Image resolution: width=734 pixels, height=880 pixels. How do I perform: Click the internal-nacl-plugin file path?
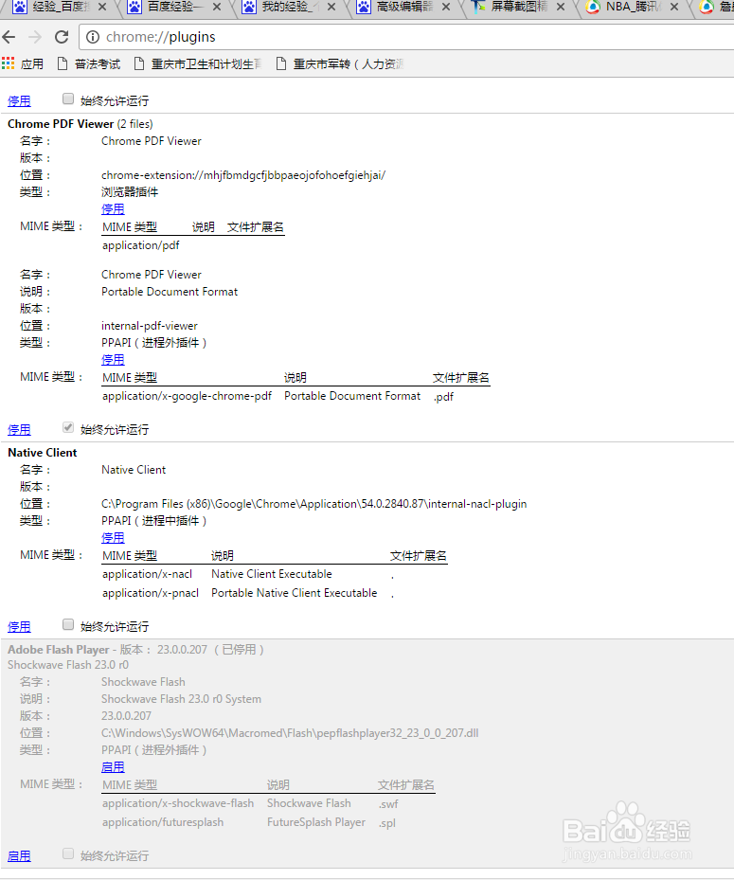pyautogui.click(x=314, y=504)
